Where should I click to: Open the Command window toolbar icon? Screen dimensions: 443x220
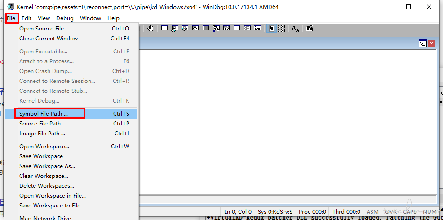(x=164, y=28)
